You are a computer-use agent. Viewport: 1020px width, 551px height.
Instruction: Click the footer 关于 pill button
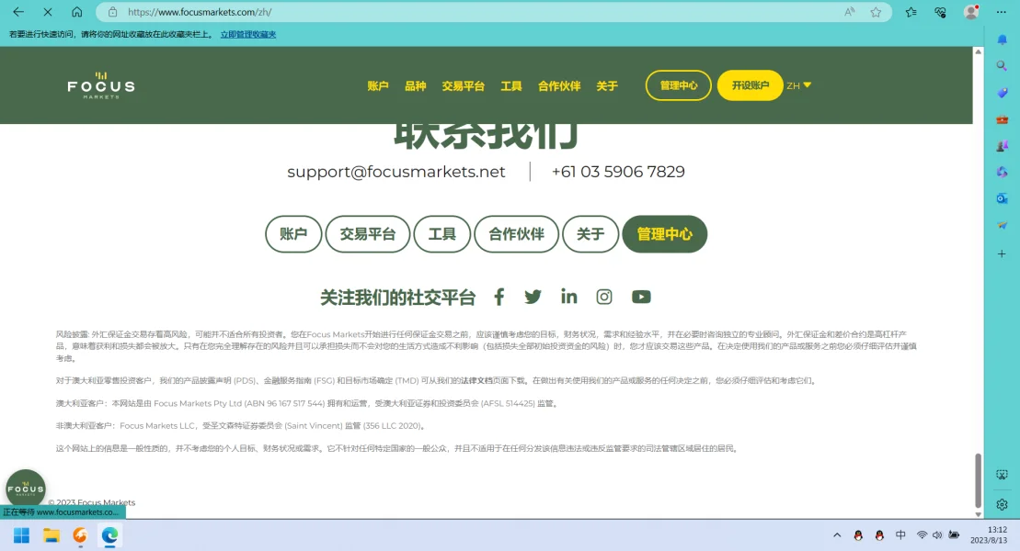(590, 234)
